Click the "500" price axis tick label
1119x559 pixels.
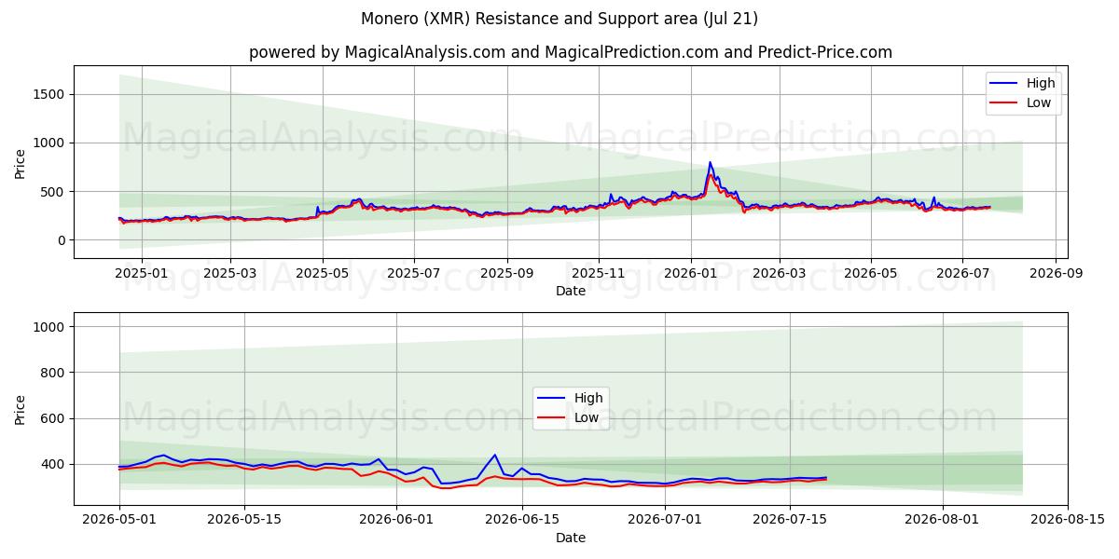[x=53, y=192]
